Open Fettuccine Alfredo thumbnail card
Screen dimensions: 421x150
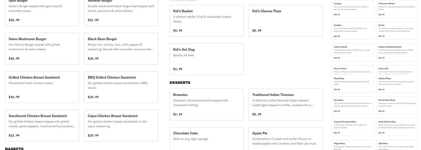[x=397, y=9]
